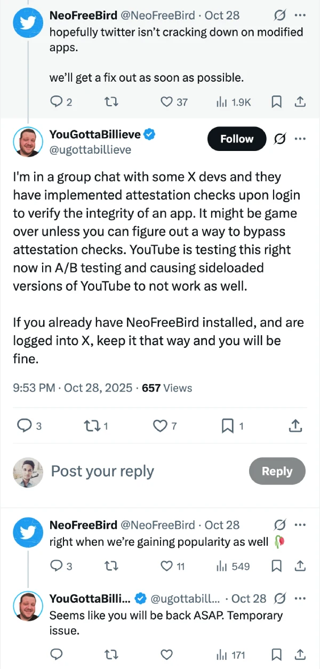Open Grok icon beside the Follow button

[279, 139]
